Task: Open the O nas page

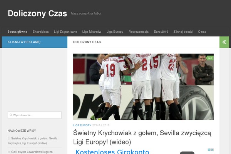Action: pyautogui.click(x=202, y=32)
